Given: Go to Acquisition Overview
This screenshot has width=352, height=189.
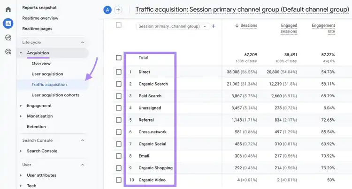Looking at the screenshot, I should coord(41,64).
